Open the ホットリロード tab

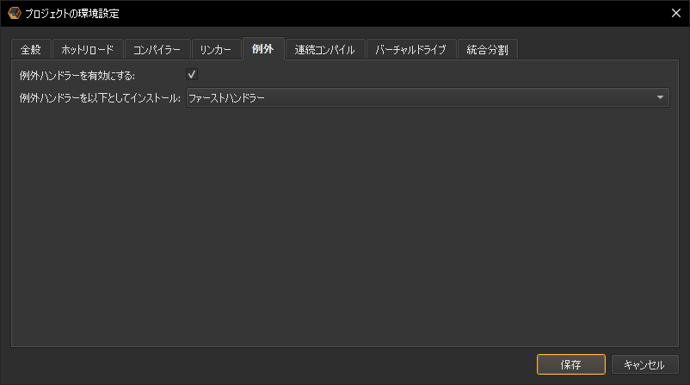pos(88,49)
